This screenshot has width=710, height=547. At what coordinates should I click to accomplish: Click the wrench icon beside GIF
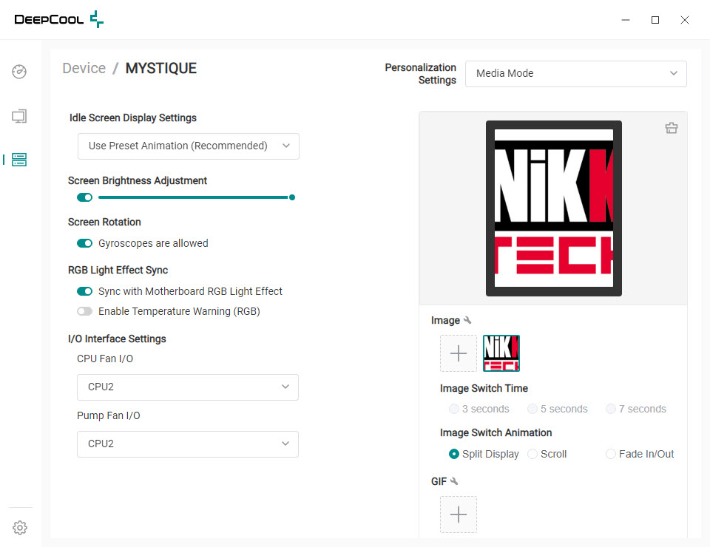tap(454, 481)
